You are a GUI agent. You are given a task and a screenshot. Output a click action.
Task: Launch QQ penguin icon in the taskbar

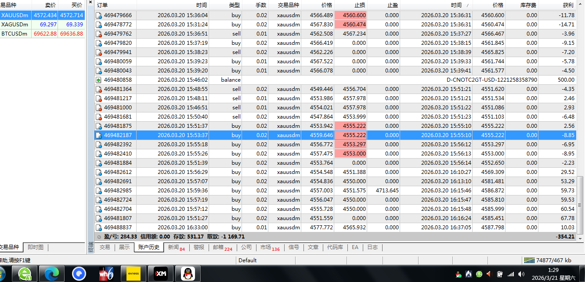click(188, 274)
